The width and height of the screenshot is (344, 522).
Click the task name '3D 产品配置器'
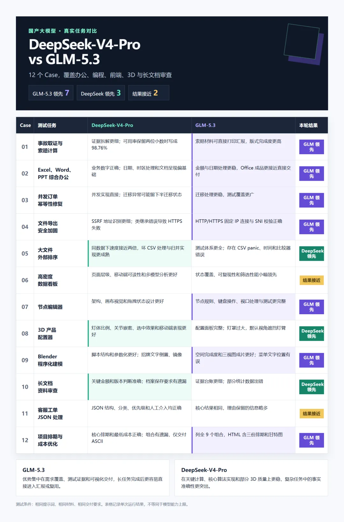coord(47,334)
